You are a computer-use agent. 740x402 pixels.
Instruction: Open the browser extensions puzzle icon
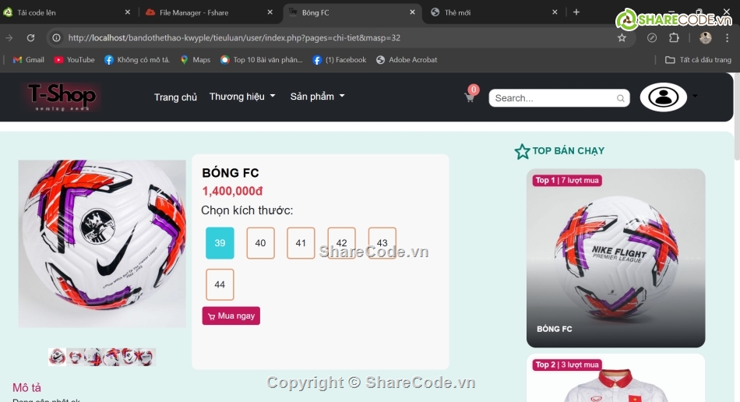tap(674, 37)
